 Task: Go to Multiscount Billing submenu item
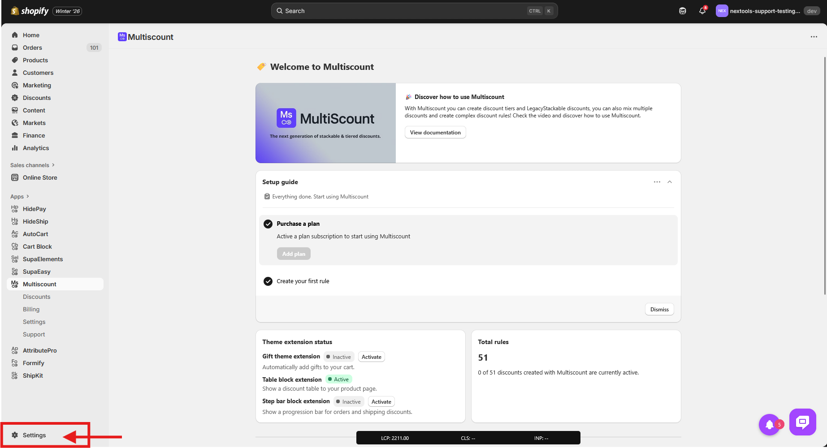[31, 309]
